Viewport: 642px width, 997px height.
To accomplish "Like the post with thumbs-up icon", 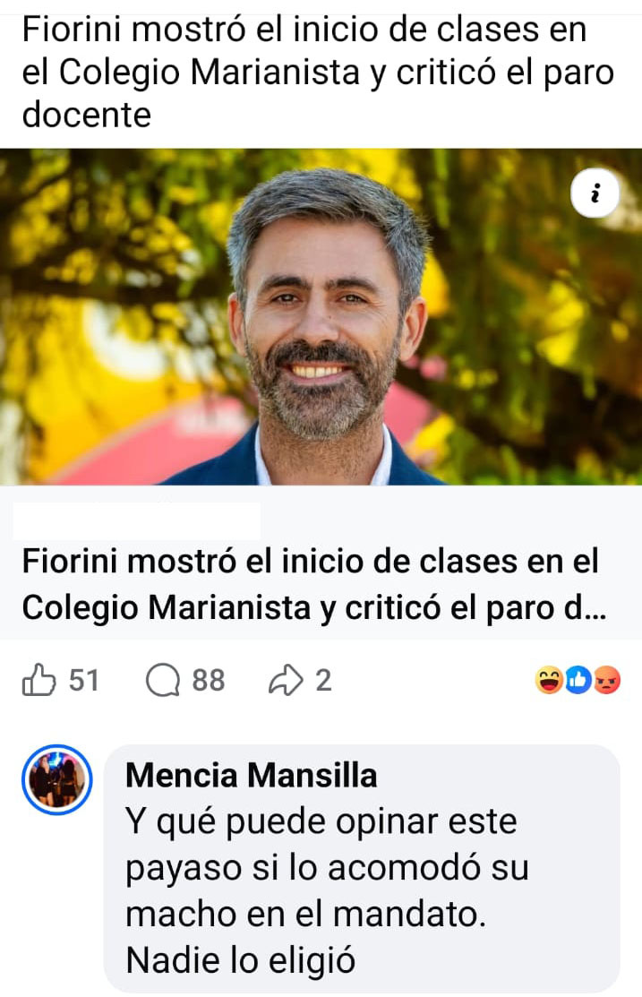I will point(39,680).
